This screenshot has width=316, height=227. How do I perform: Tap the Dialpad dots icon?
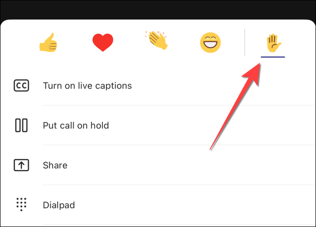click(21, 204)
